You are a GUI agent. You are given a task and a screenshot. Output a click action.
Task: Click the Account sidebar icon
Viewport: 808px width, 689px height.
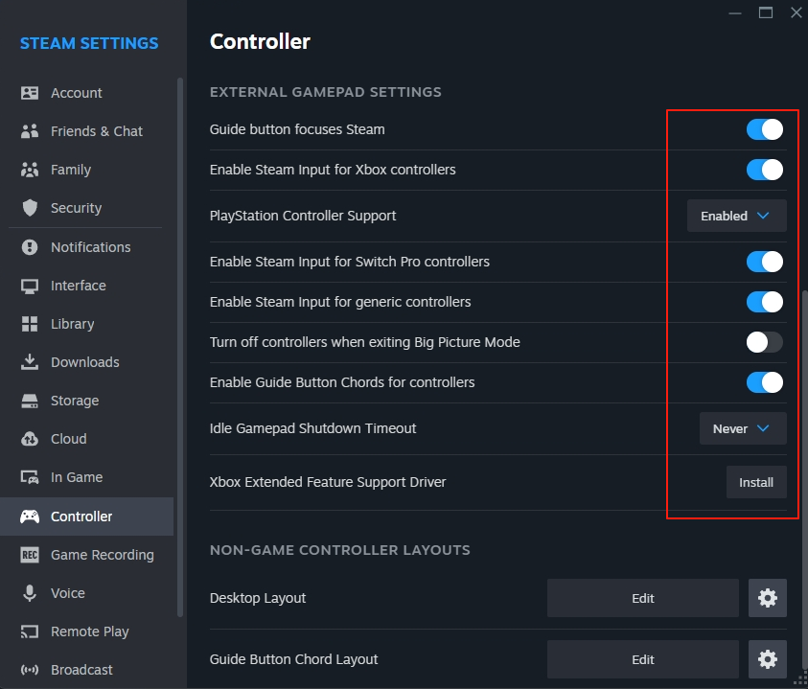30,93
